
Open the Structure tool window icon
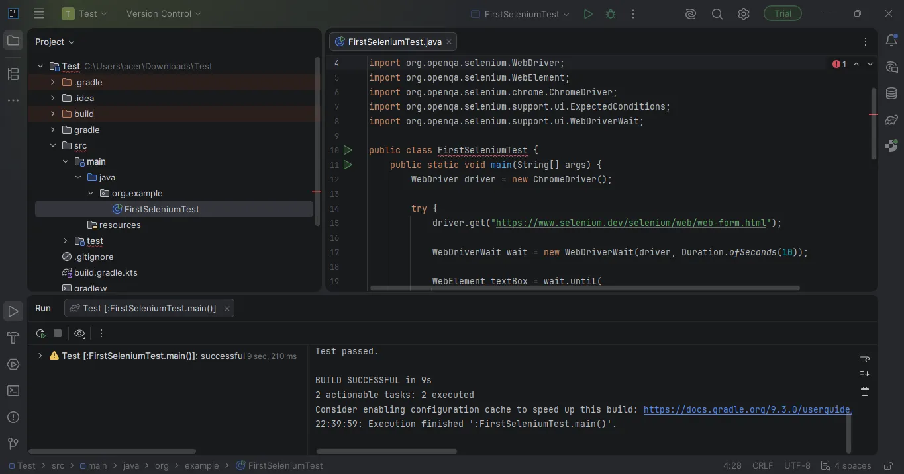pos(13,74)
